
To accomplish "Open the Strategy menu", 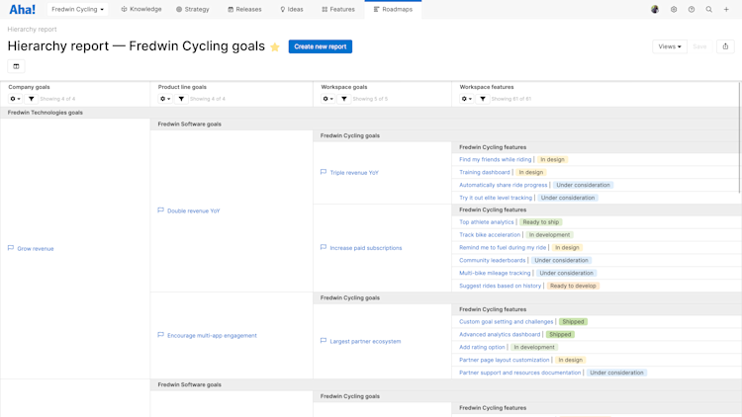I will tap(193, 10).
